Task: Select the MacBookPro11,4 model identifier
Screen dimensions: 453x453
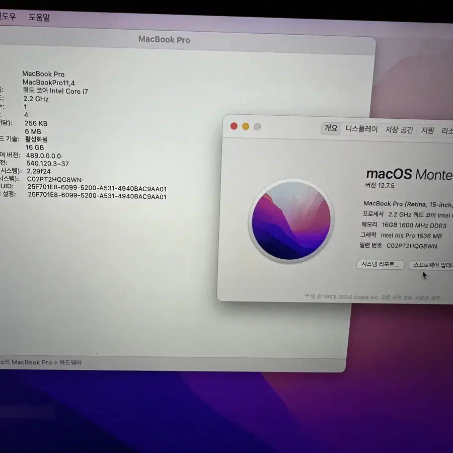Action: point(48,83)
